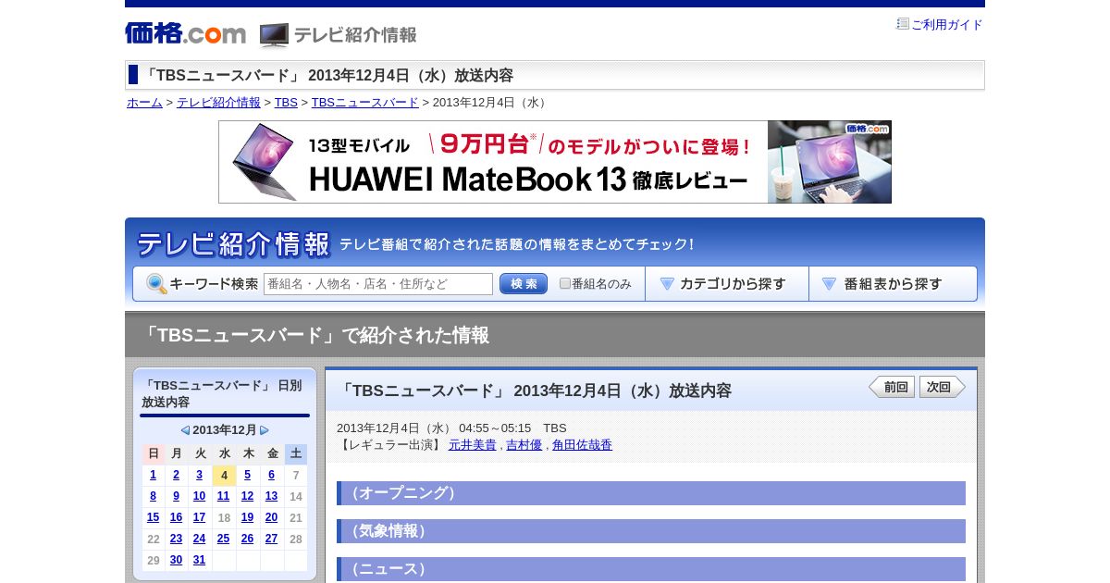Select December 27 in the calendar
Image resolution: width=1110 pixels, height=583 pixels.
[271, 539]
